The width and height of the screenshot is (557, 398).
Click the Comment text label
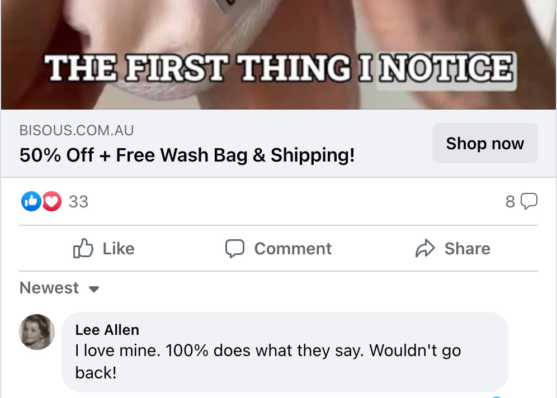(x=293, y=249)
